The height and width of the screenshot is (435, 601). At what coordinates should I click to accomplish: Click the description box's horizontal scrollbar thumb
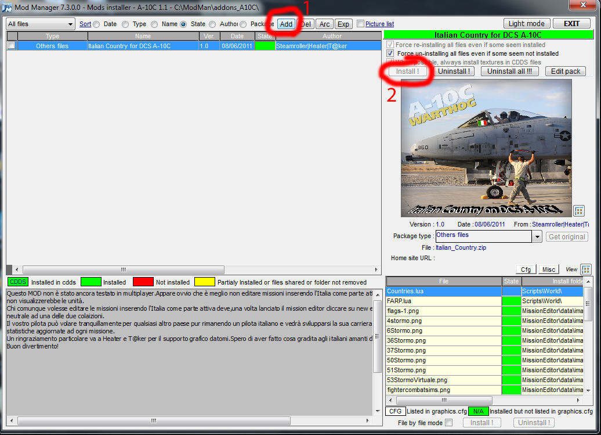click(x=154, y=421)
